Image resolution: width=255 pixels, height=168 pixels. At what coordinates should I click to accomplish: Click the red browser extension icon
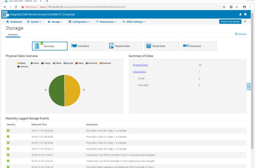[x=231, y=7]
